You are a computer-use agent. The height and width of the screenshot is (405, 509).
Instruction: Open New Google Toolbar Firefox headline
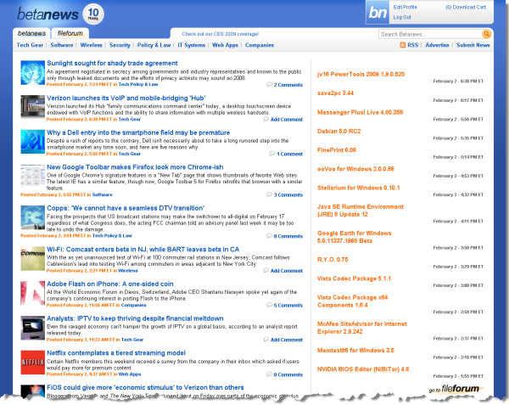[135, 167]
